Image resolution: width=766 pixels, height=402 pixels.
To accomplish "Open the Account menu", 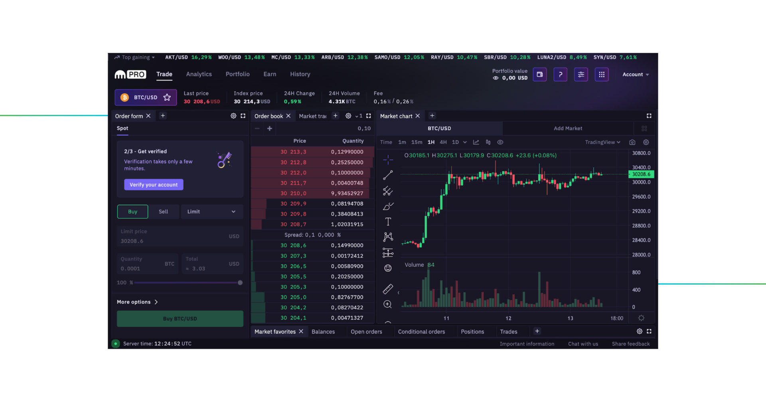I will pyautogui.click(x=635, y=75).
